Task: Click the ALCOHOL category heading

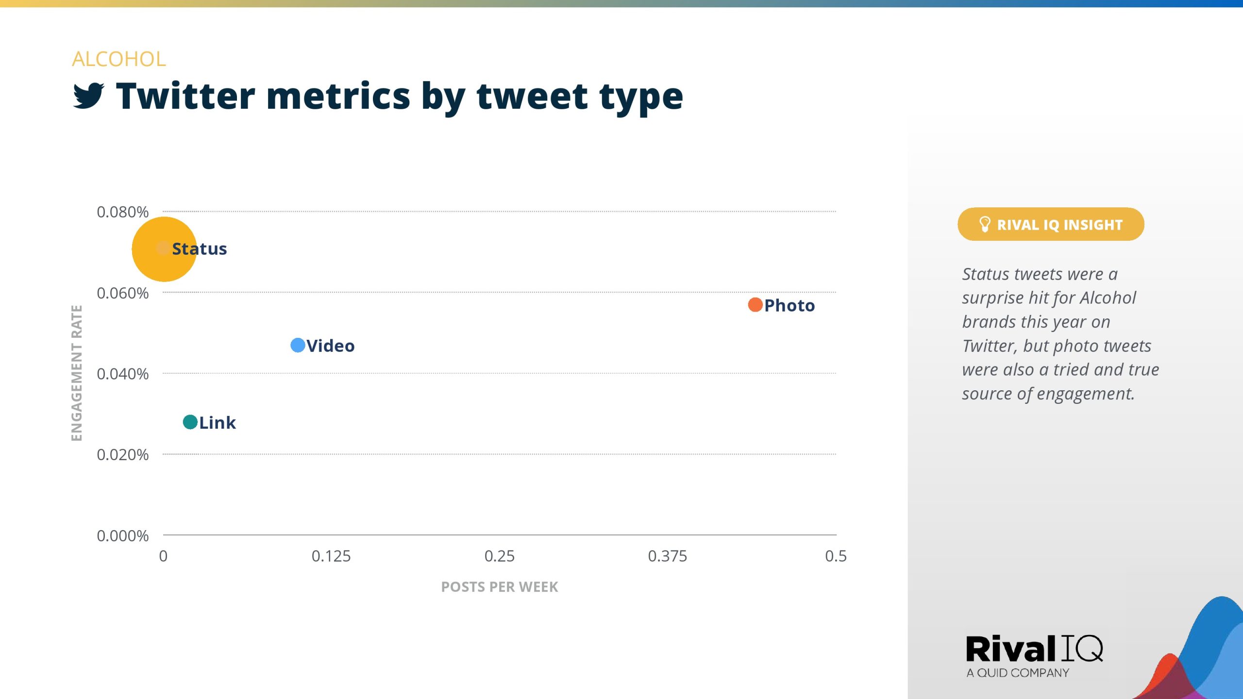Action: point(119,59)
